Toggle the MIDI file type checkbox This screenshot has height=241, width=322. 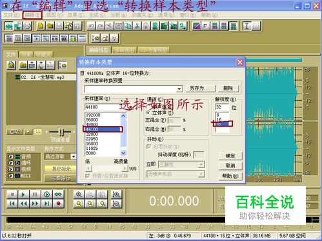tap(11, 176)
